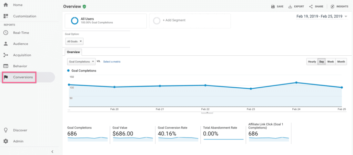The height and width of the screenshot is (155, 353).
Task: Open the All Goals dropdown
Action: tap(74, 41)
